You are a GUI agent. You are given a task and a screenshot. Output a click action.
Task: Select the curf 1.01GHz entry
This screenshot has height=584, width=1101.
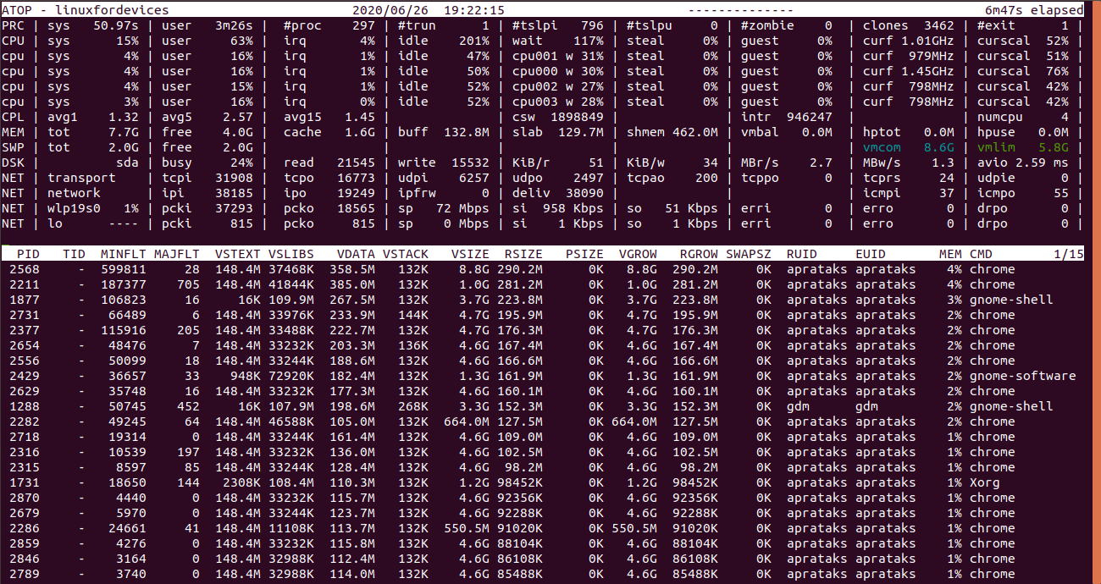pyautogui.click(x=908, y=41)
